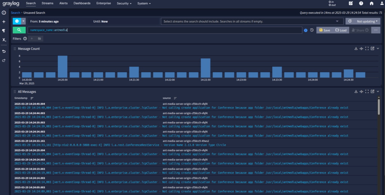Open time range preset dropdown caret

coord(23,21)
